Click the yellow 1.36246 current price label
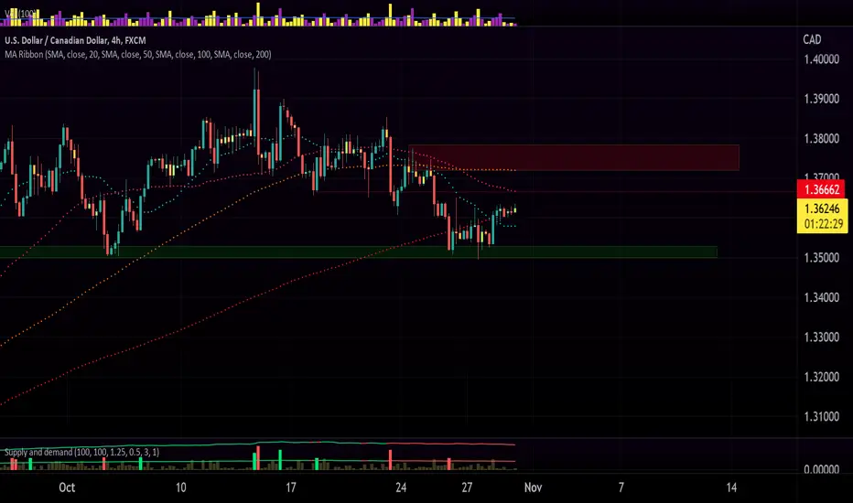Viewport: 853px width, 503px height. pos(822,209)
